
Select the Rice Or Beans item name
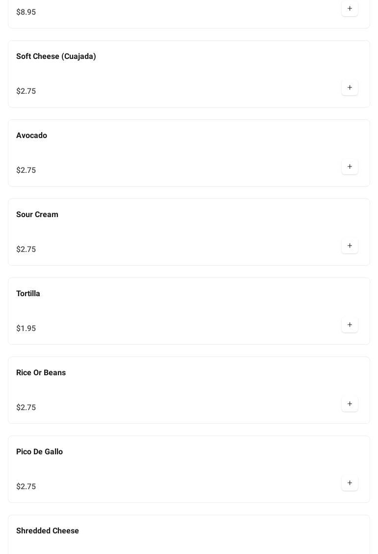click(41, 373)
